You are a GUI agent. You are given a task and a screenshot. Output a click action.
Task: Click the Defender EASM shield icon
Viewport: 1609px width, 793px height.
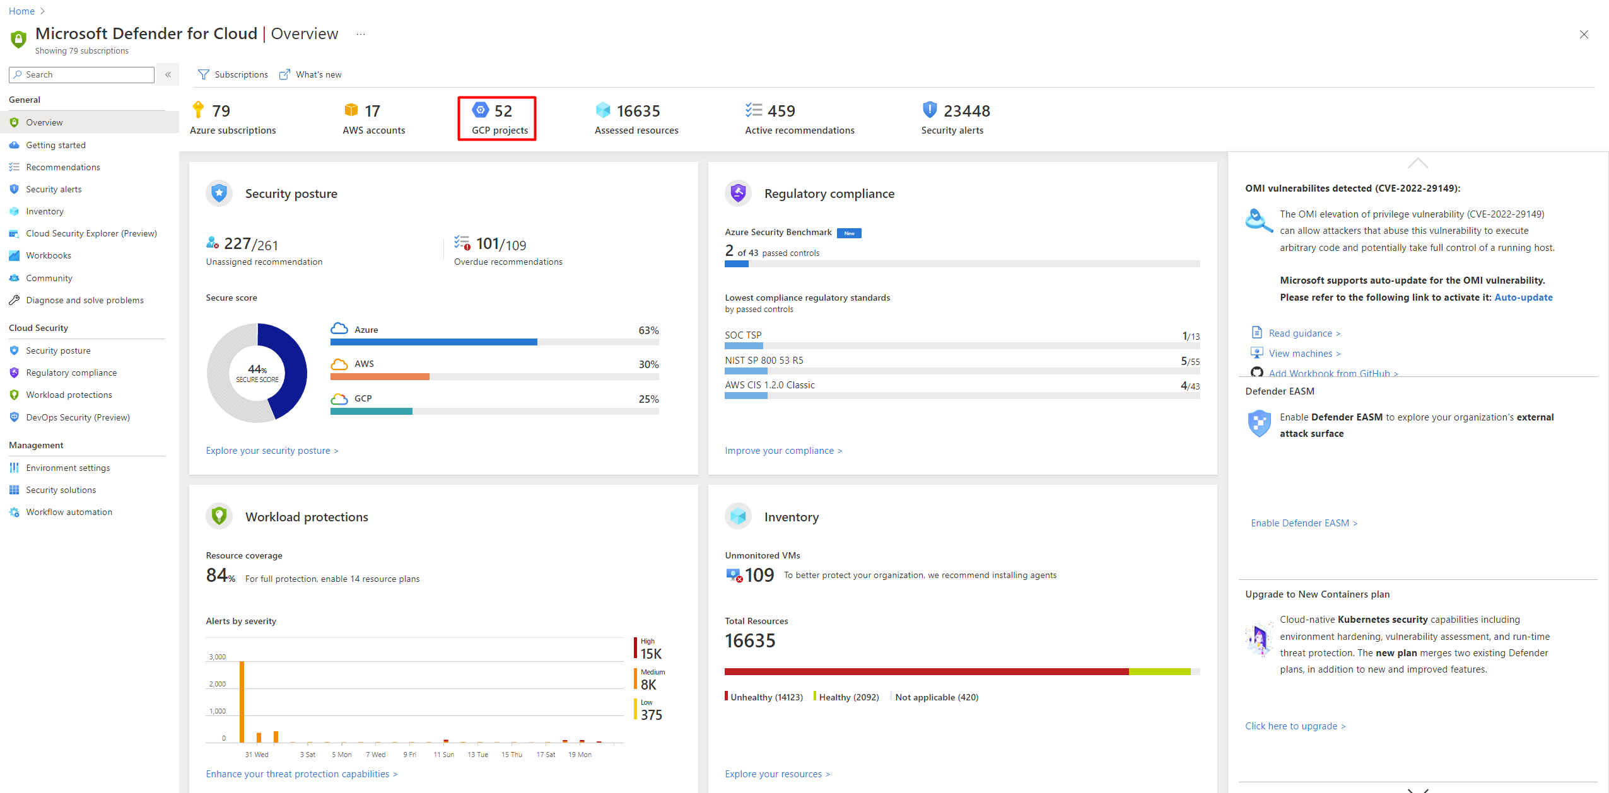(1259, 424)
